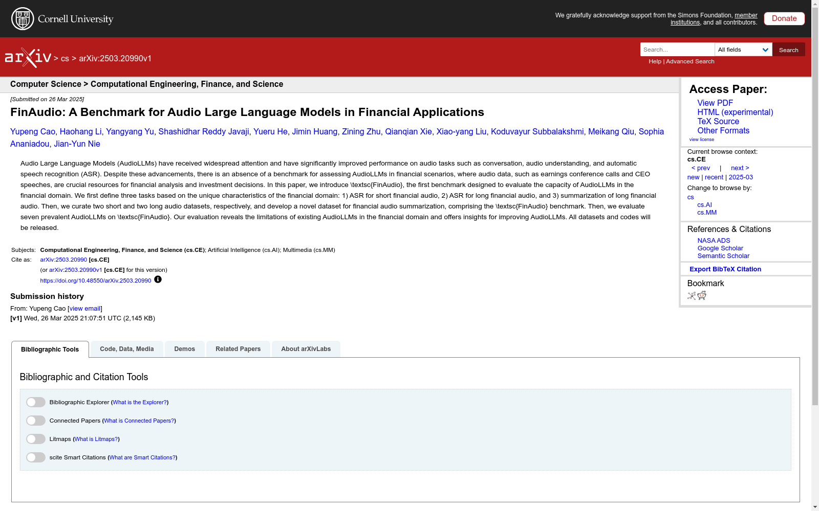This screenshot has width=819, height=511.
Task: Click What is Connected Papers? link
Action: [139, 421]
